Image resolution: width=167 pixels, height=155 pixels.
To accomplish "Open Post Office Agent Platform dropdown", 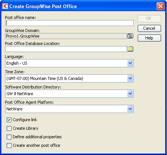I will click(130, 109).
